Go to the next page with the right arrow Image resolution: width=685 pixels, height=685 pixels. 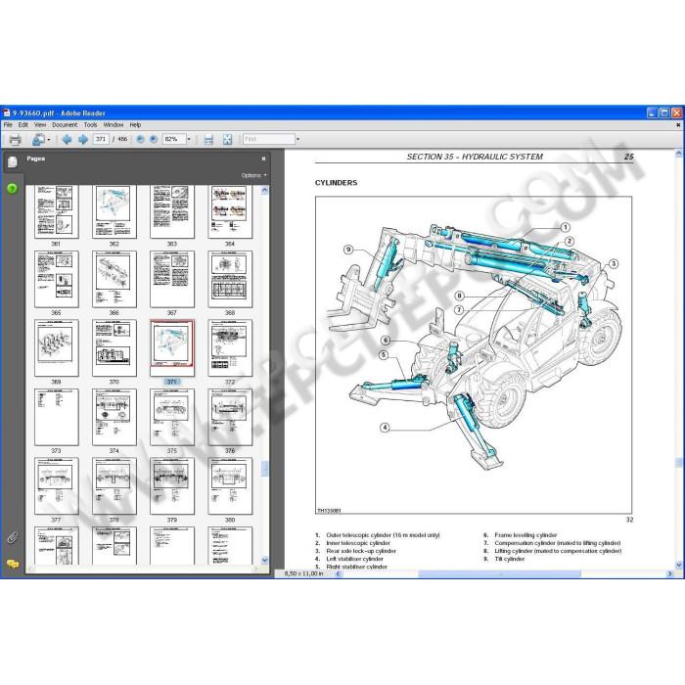(x=82, y=139)
